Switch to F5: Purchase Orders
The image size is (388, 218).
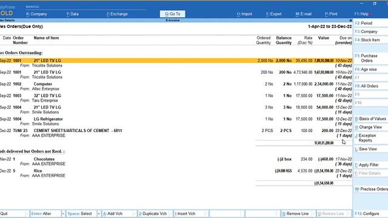pyautogui.click(x=370, y=58)
